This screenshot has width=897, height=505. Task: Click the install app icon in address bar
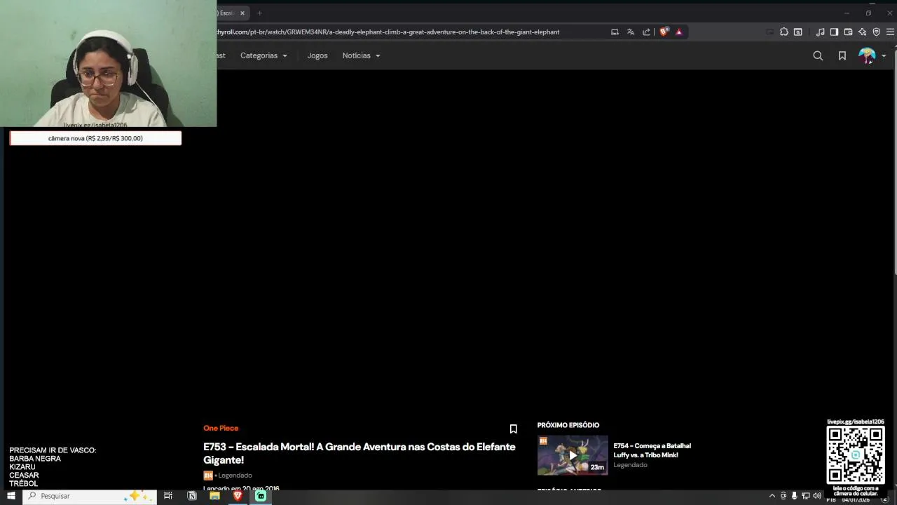615,32
